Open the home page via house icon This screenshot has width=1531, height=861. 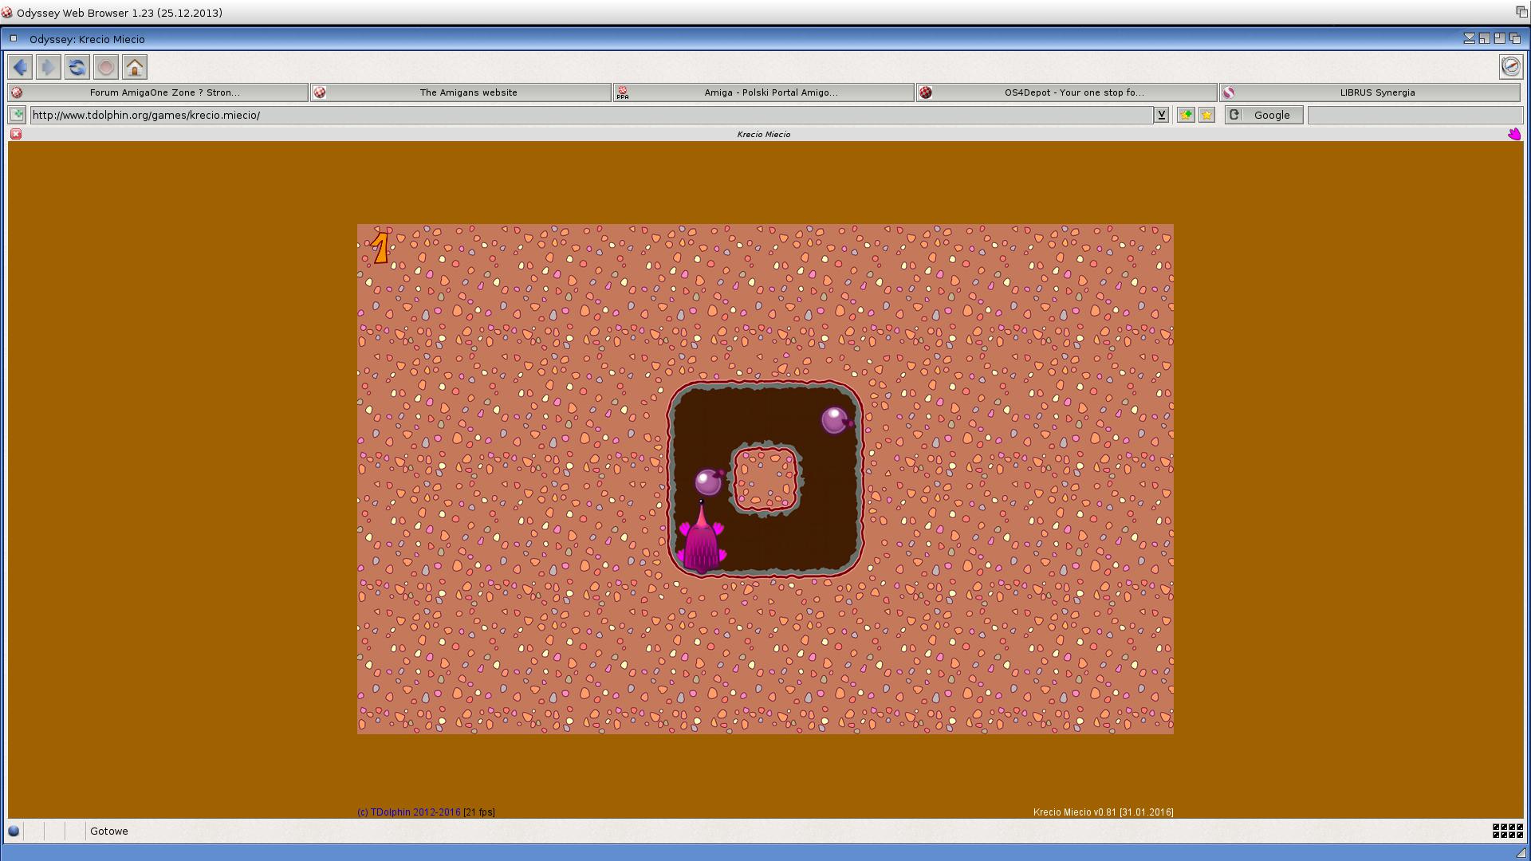pos(135,67)
